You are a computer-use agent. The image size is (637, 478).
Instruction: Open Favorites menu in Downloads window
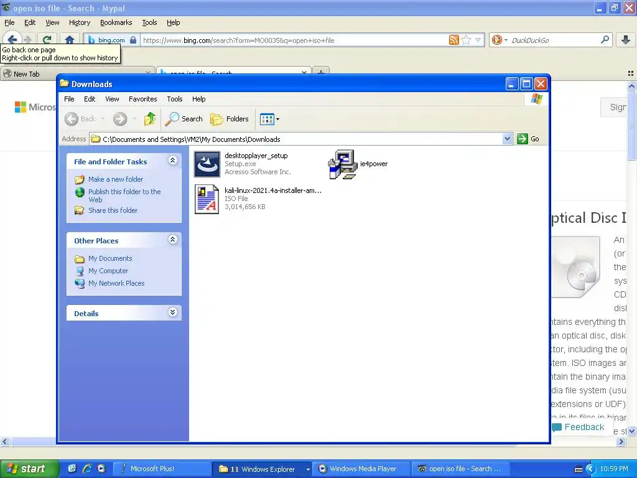142,99
